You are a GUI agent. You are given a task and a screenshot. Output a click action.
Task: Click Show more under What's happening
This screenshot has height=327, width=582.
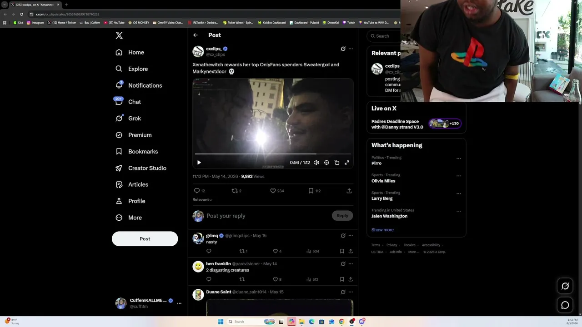click(x=382, y=230)
